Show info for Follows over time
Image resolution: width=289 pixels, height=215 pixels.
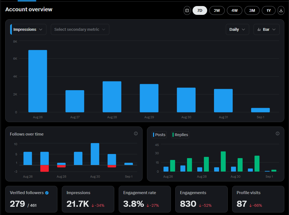point(136,134)
